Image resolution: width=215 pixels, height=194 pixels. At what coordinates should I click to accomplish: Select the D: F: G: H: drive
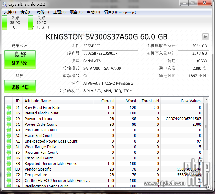tap(41, 22)
